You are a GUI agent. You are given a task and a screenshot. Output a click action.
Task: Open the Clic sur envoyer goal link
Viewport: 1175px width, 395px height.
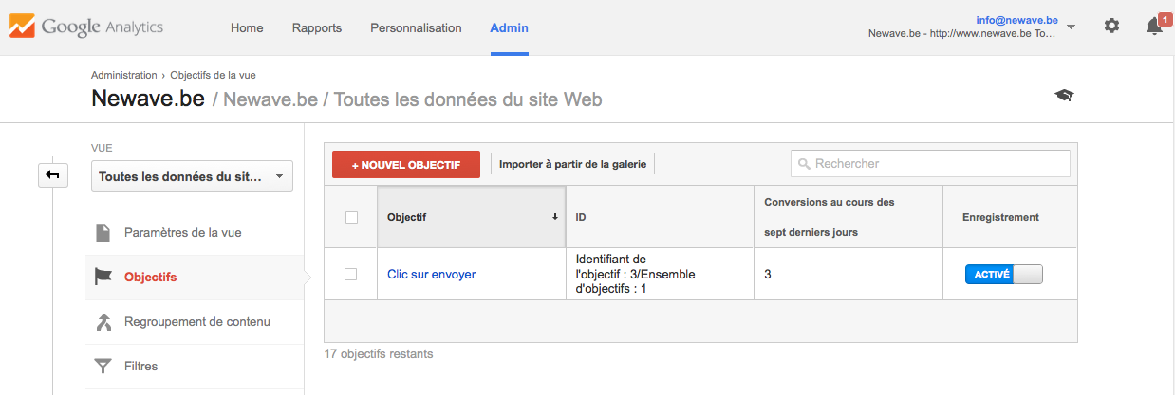(432, 275)
